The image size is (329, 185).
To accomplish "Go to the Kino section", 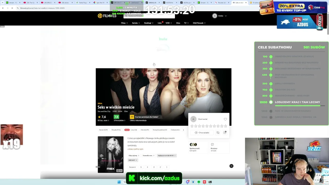I will pos(178,23).
